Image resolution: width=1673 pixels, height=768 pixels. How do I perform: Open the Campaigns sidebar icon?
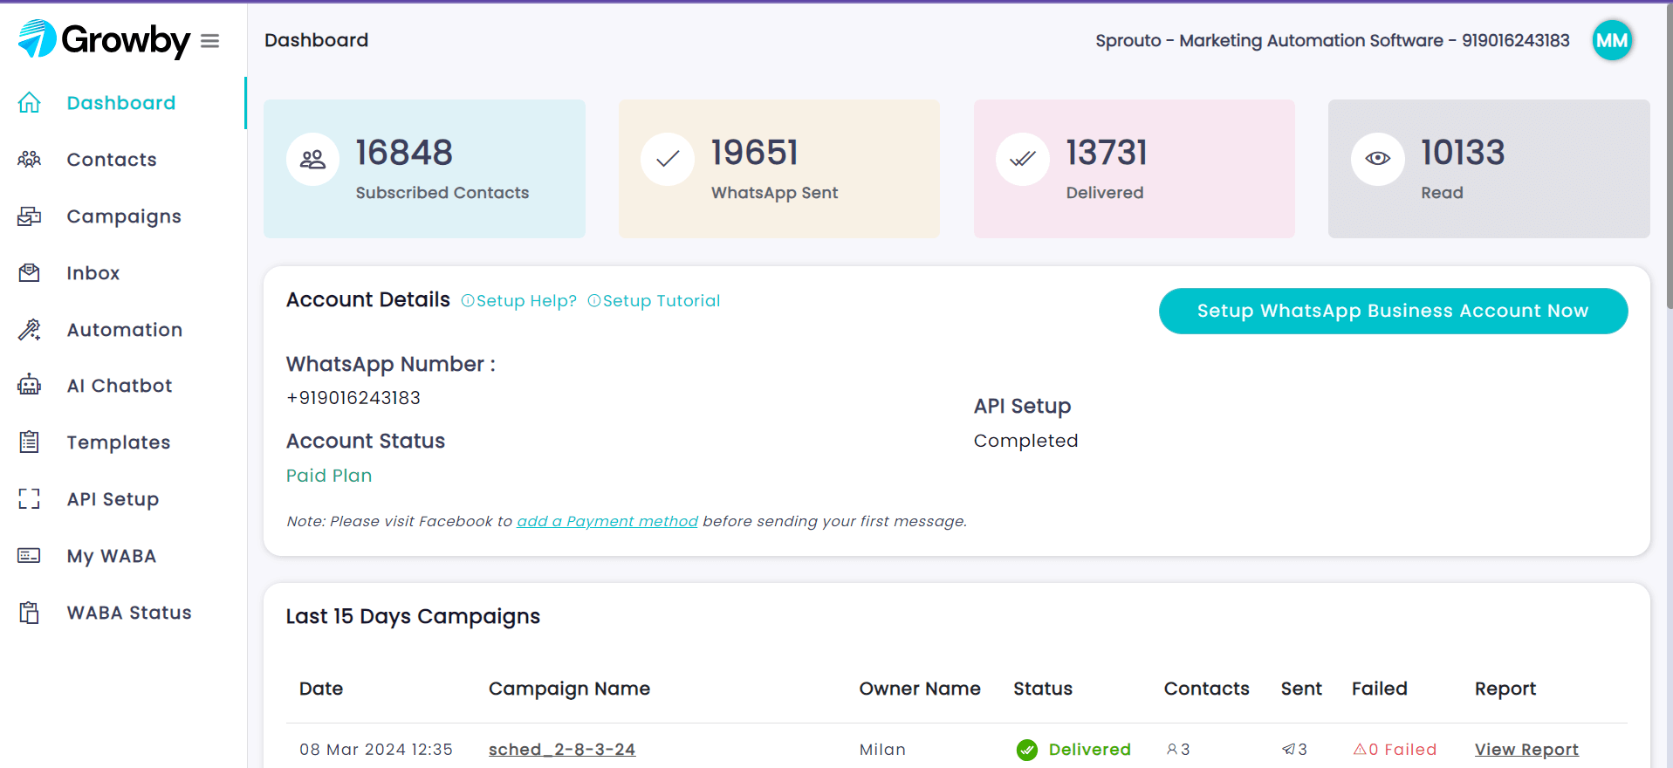pyautogui.click(x=30, y=216)
